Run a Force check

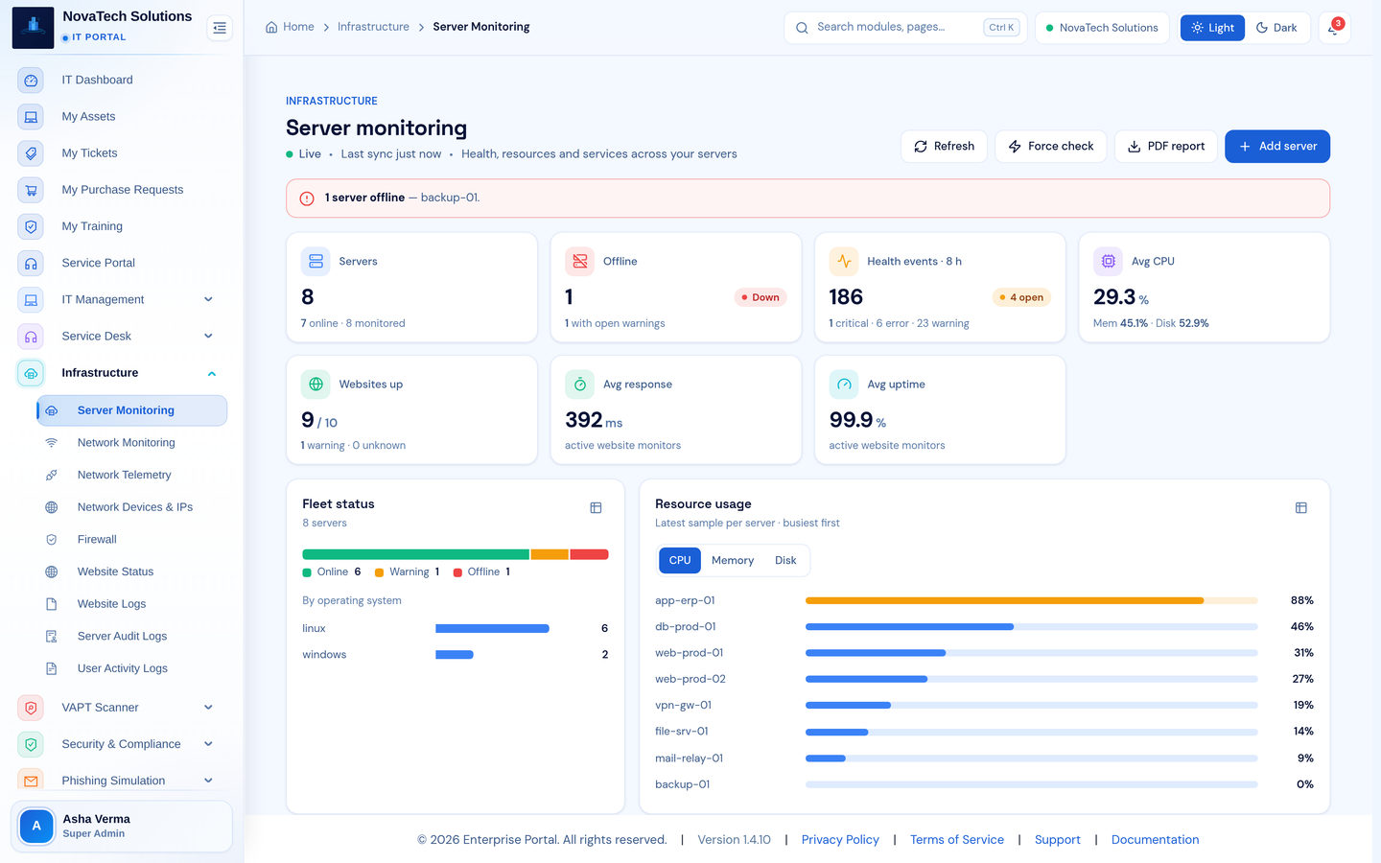pyautogui.click(x=1051, y=147)
